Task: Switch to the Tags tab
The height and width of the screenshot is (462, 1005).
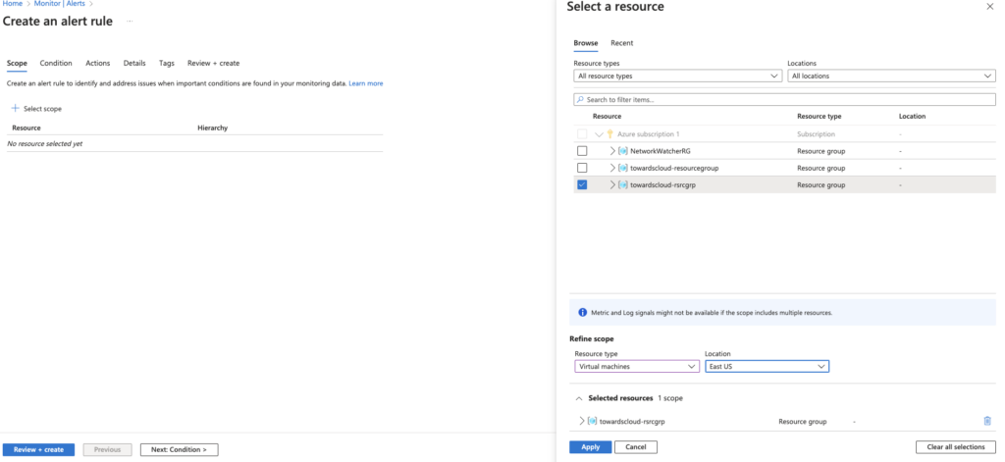Action: 167,64
